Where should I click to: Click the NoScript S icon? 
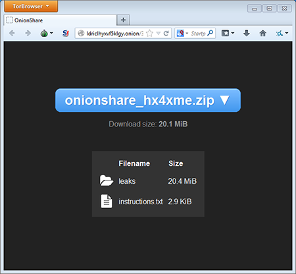coord(66,33)
